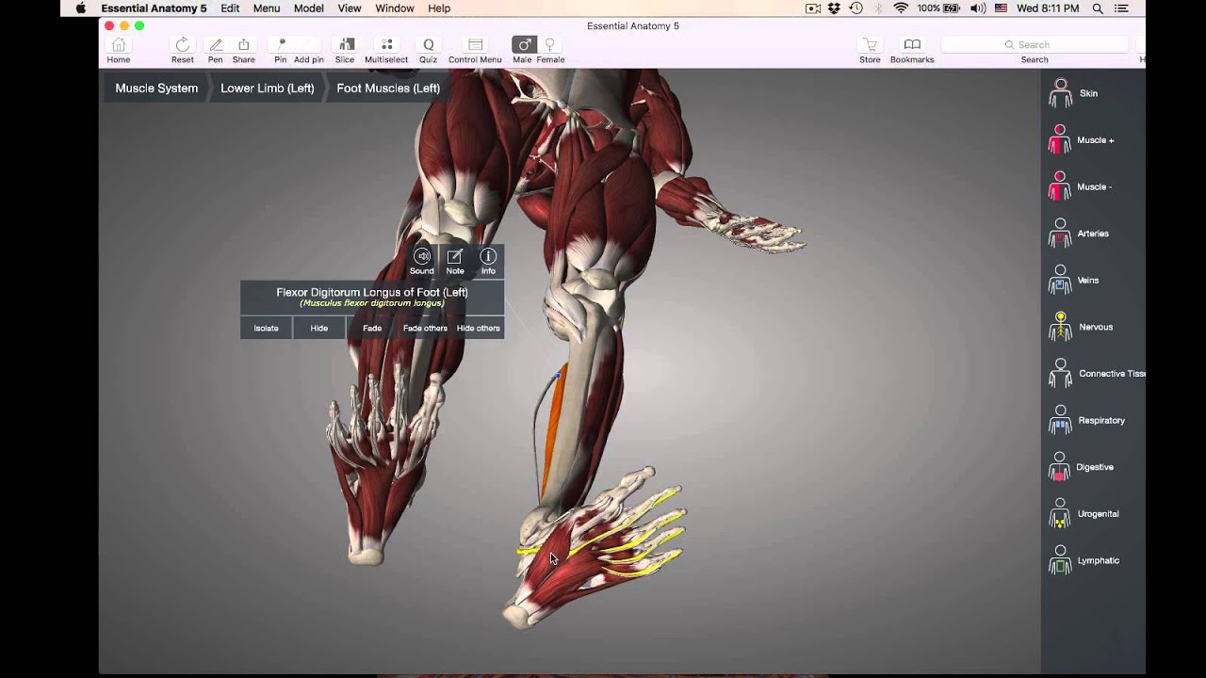Open the Edit menu
The image size is (1206, 678).
tap(230, 8)
